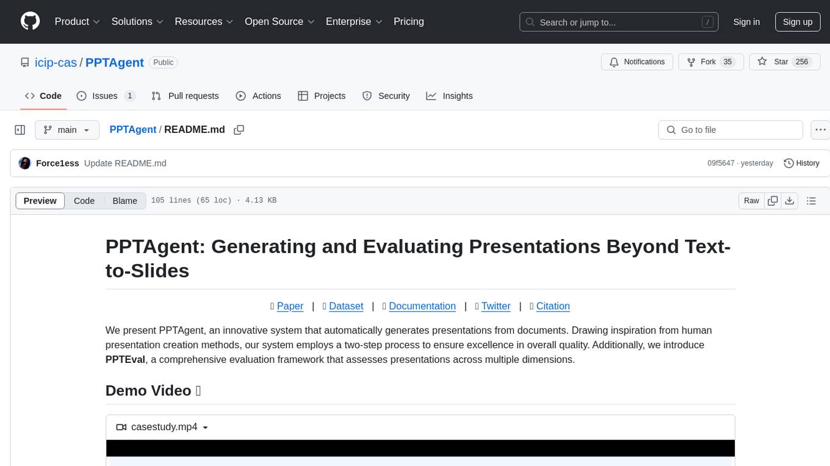Switch to the Projects tab

[322, 96]
